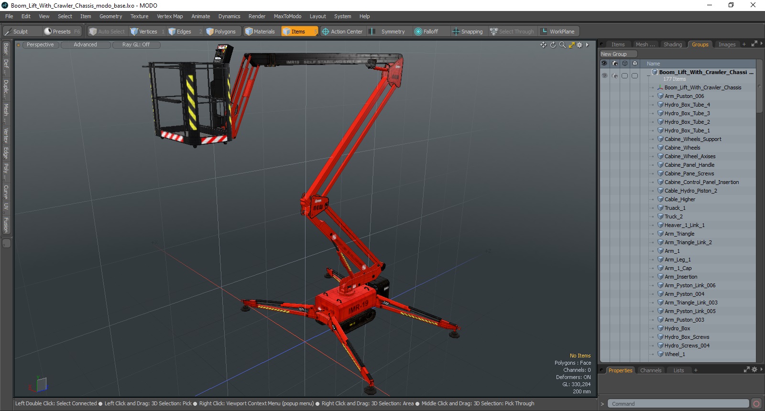Toggle render camera icon for Boom_Lift group

pos(614,76)
